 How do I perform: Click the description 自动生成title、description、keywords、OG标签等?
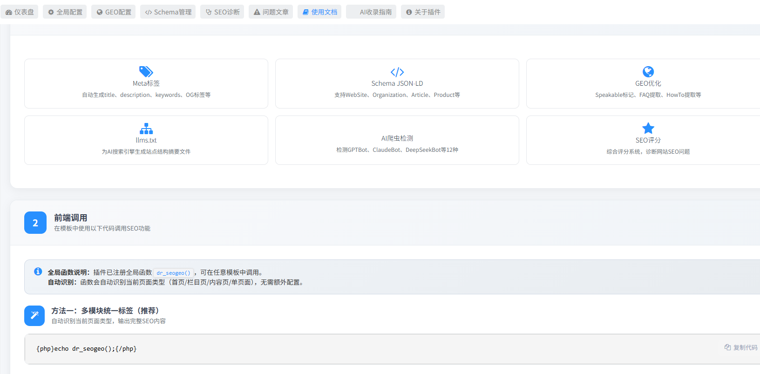click(146, 95)
